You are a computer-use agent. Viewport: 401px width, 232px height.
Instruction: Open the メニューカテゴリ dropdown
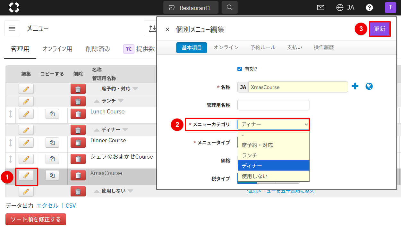[273, 124]
